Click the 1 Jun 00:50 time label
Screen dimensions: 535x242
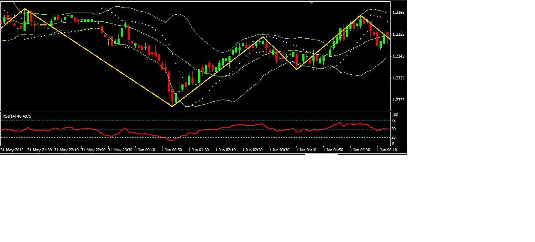coord(172,150)
